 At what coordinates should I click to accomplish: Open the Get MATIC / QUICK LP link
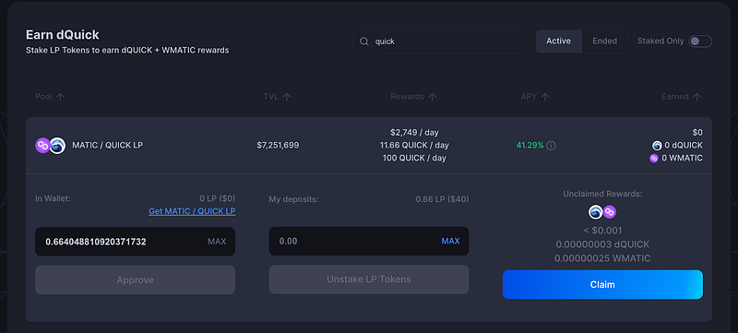(x=192, y=211)
